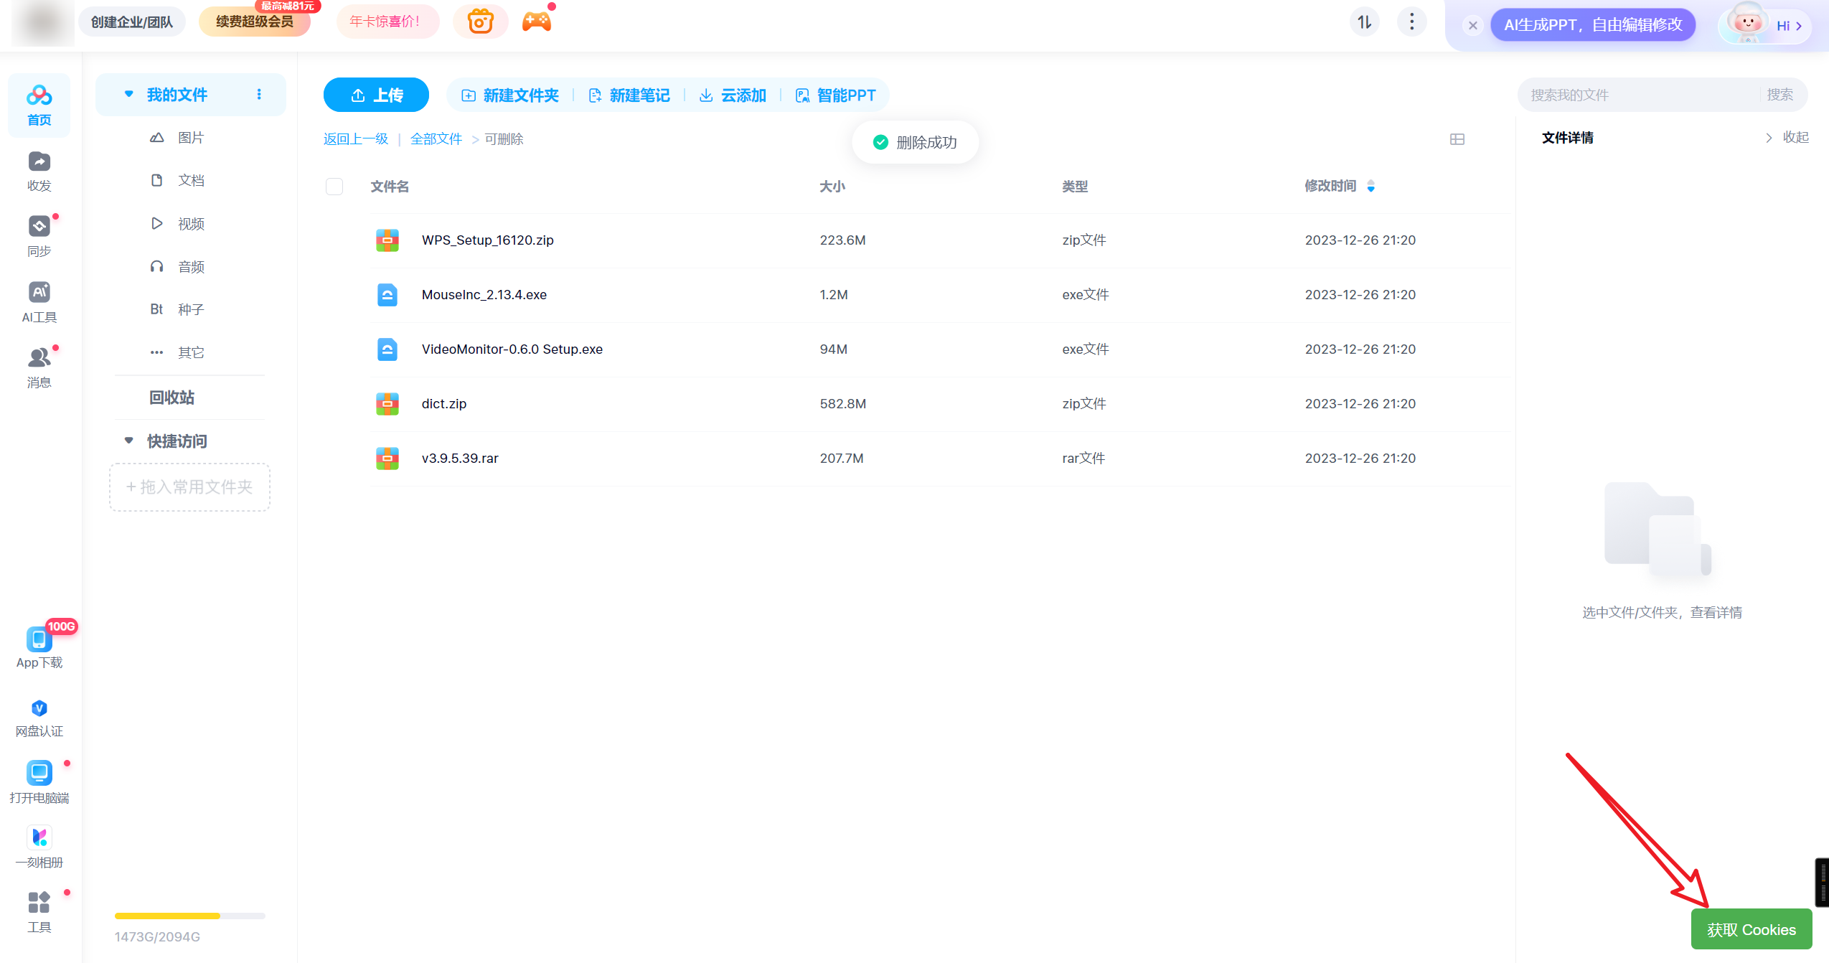Click the blue 上传 upload button

coord(376,95)
